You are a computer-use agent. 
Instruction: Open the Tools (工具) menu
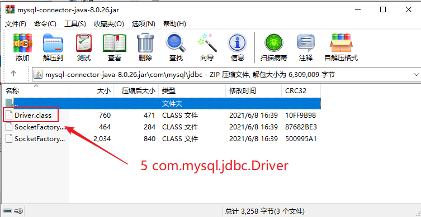tap(75, 24)
